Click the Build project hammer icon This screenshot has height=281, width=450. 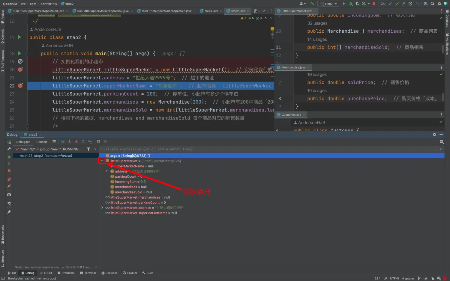(x=312, y=4)
